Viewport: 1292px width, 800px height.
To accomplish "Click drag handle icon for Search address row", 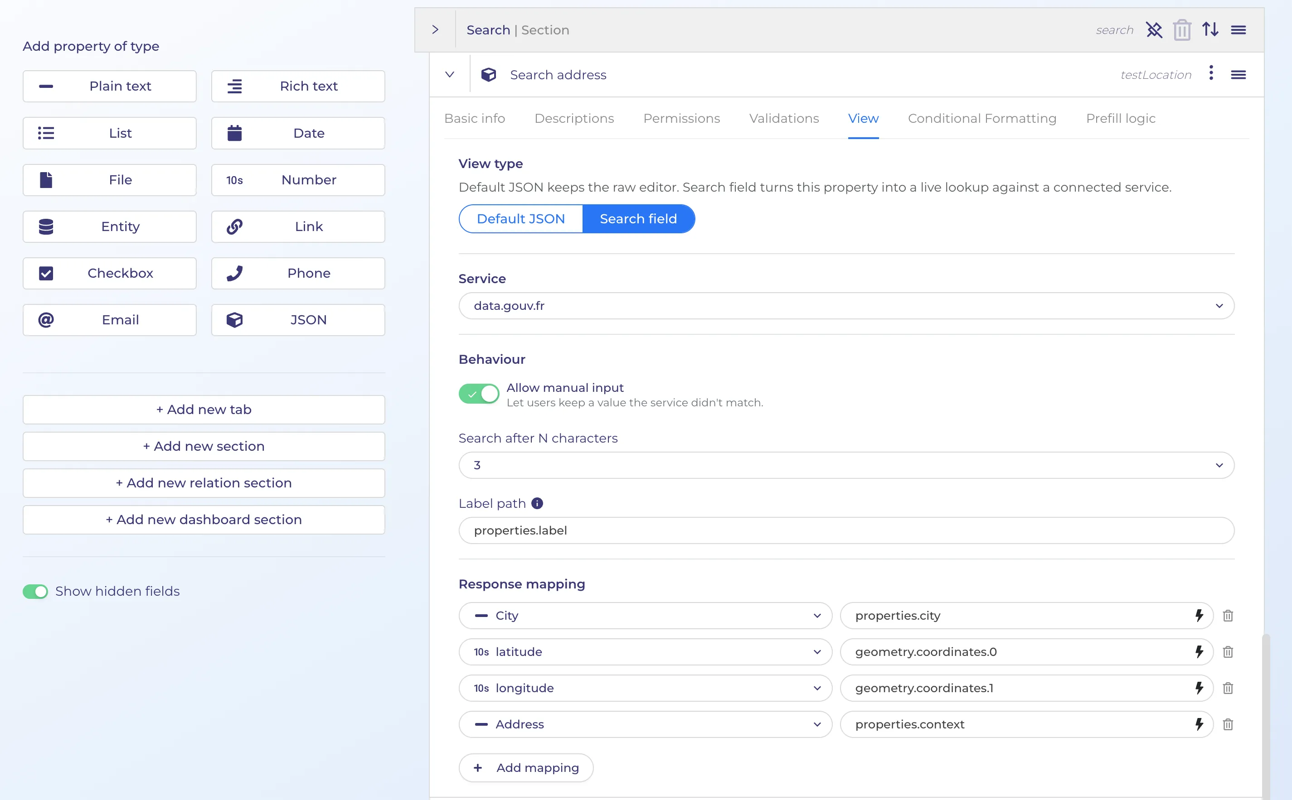I will tap(1239, 75).
